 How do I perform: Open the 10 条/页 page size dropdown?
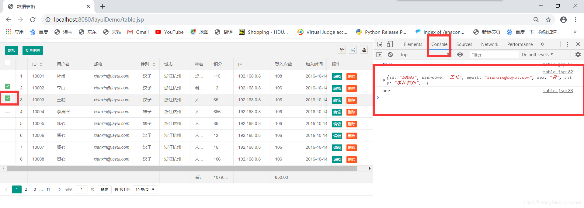click(x=145, y=189)
